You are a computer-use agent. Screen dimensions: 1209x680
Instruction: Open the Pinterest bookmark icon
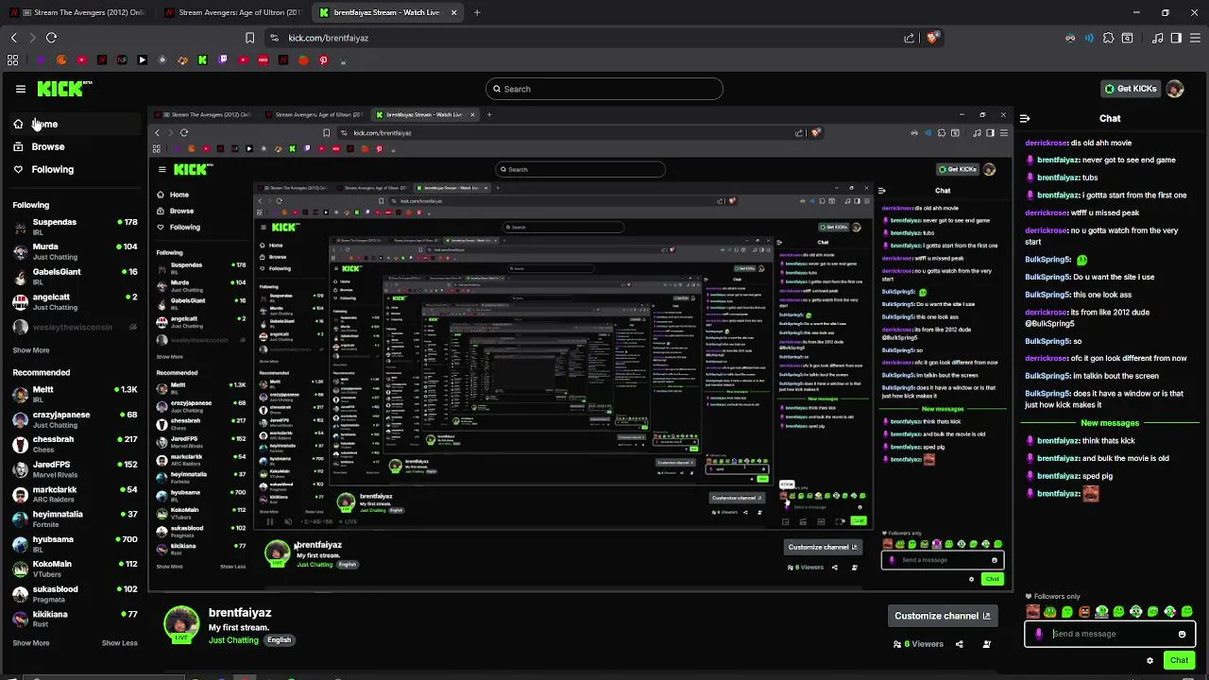click(323, 60)
